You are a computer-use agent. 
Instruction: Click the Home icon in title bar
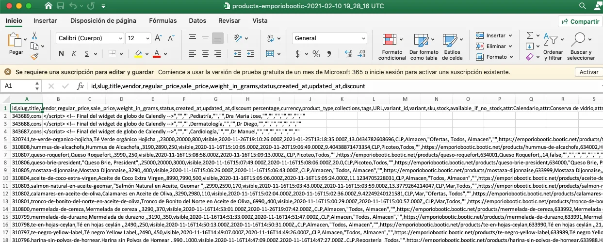49,7
